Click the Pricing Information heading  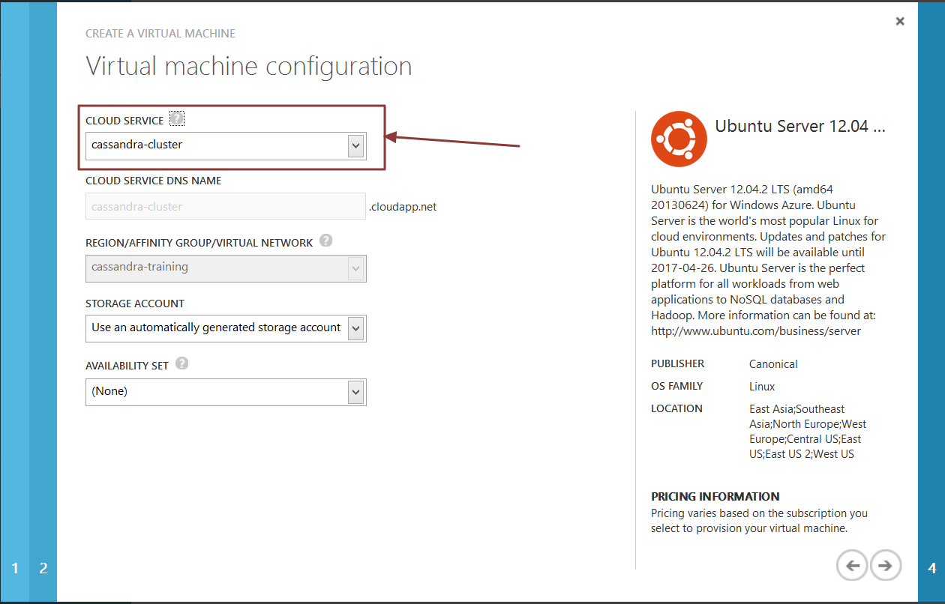[x=715, y=496]
